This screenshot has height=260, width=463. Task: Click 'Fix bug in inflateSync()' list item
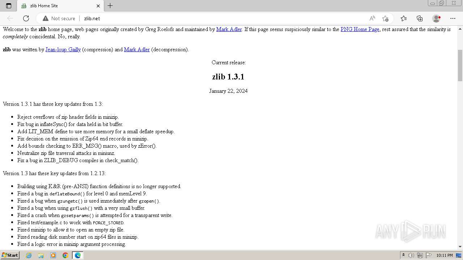click(x=70, y=124)
